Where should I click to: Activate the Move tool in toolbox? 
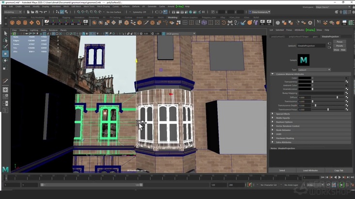click(x=5, y=54)
